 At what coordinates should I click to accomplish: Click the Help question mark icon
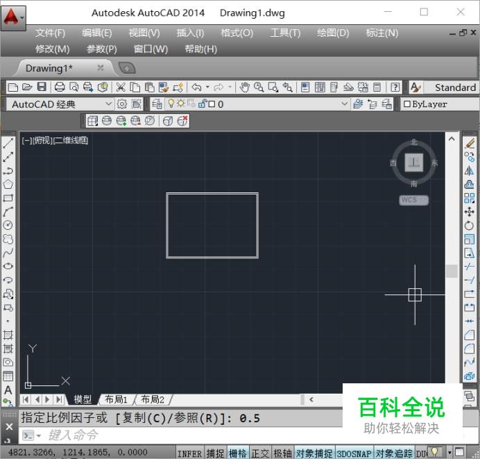coord(395,87)
